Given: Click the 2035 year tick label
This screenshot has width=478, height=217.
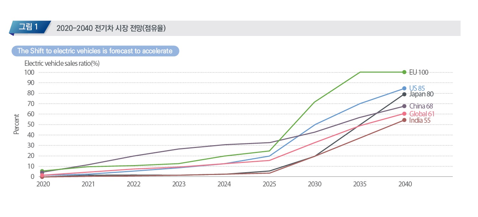Looking at the screenshot, I should point(360,184).
